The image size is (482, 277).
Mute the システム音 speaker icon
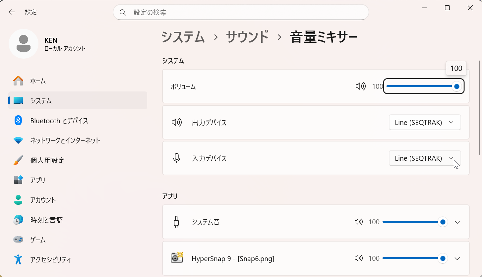358,222
